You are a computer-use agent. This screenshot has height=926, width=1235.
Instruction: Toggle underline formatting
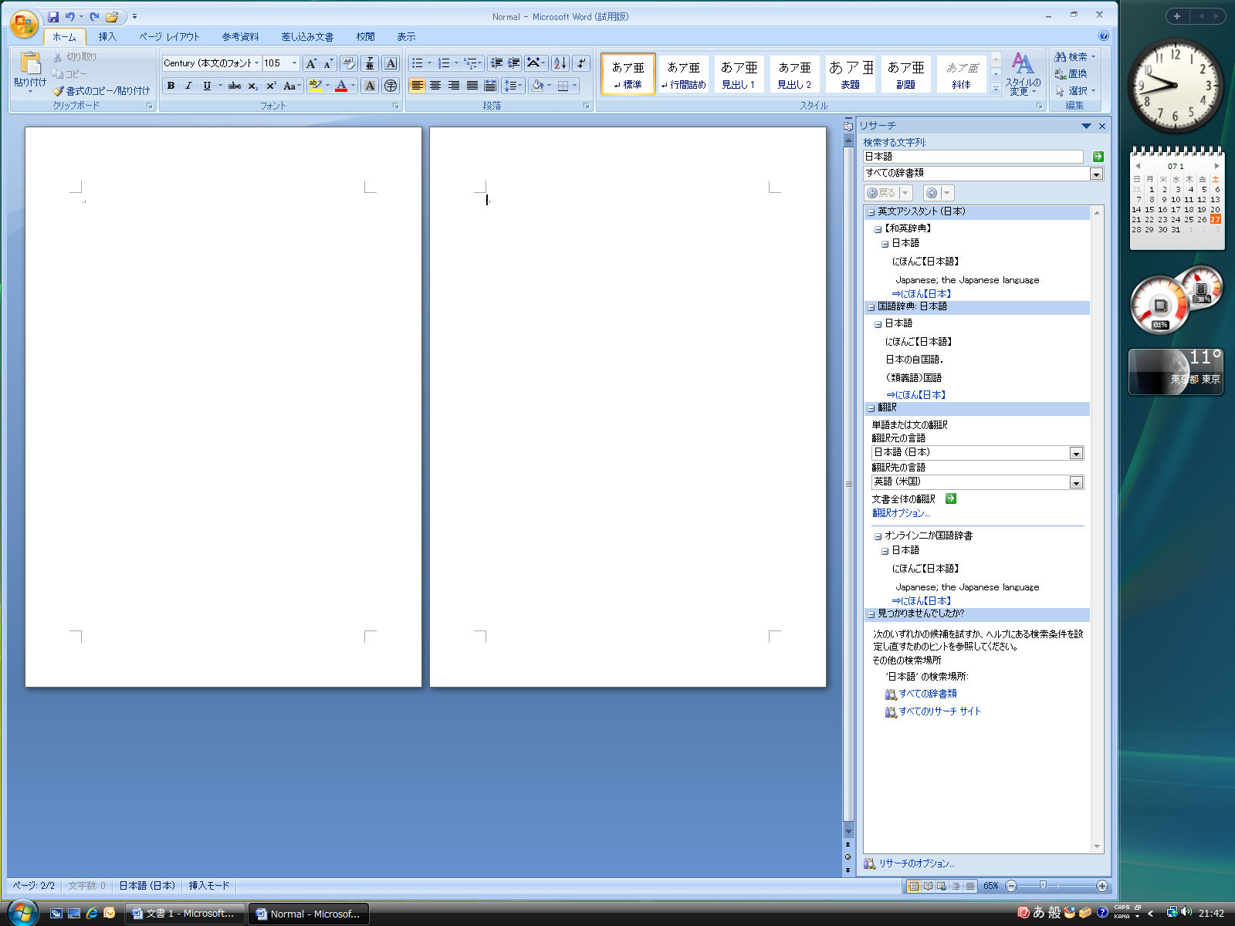[205, 86]
